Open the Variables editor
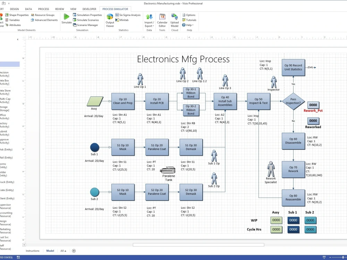347x260 pixels. click(14, 20)
